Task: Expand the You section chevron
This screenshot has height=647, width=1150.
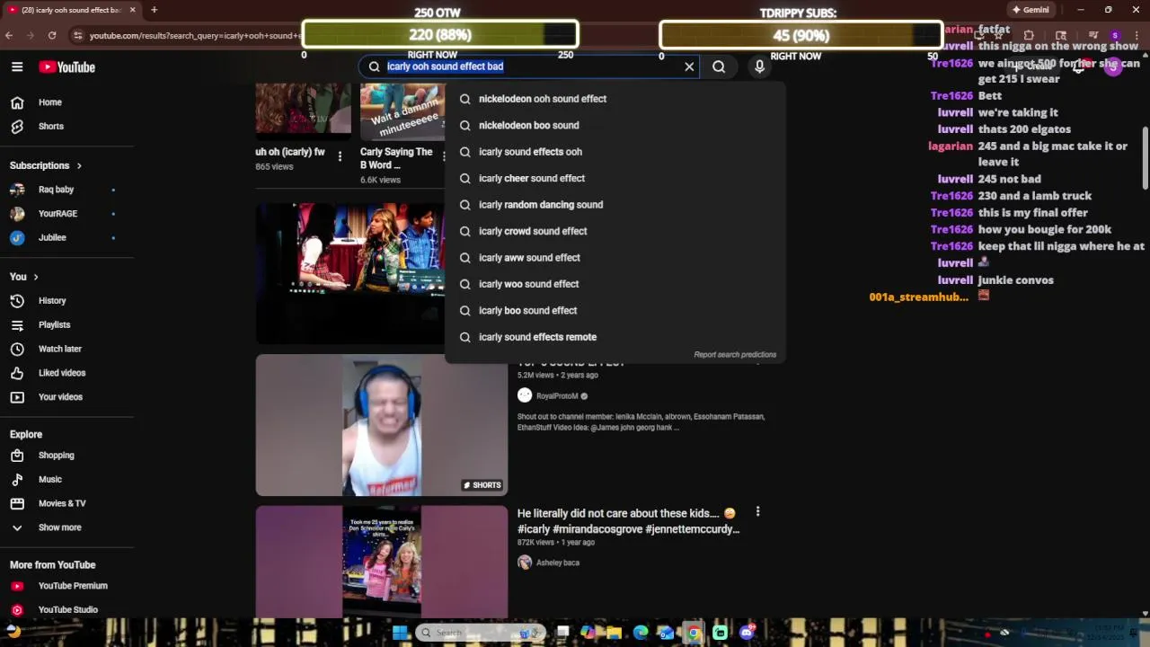Action: pyautogui.click(x=36, y=277)
